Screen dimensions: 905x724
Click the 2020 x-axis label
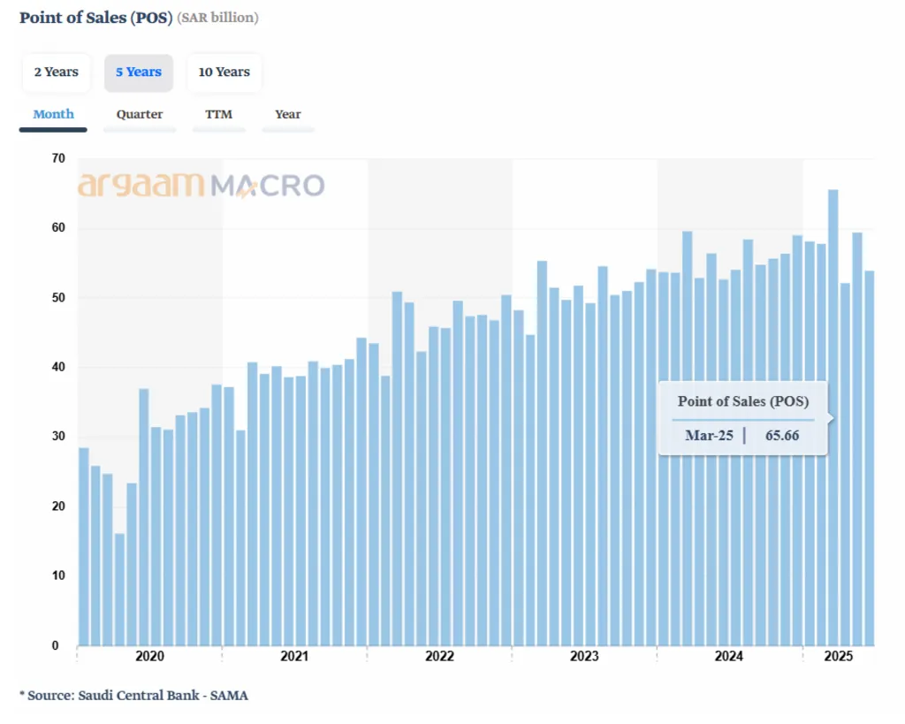pyautogui.click(x=149, y=657)
